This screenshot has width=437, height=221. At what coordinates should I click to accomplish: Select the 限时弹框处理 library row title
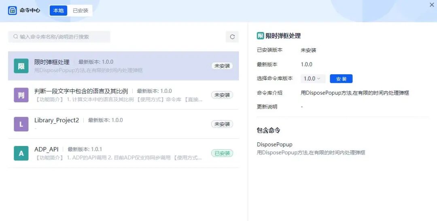(52, 62)
